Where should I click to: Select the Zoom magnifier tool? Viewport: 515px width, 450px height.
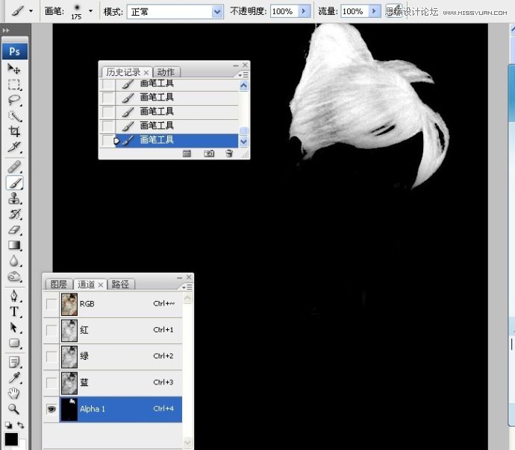tap(14, 408)
